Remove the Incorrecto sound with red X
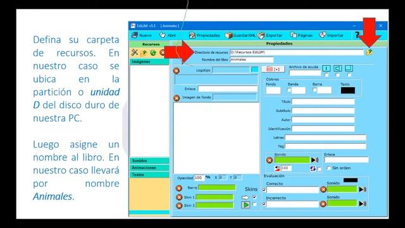This screenshot has width=405, height=228. coord(323,204)
